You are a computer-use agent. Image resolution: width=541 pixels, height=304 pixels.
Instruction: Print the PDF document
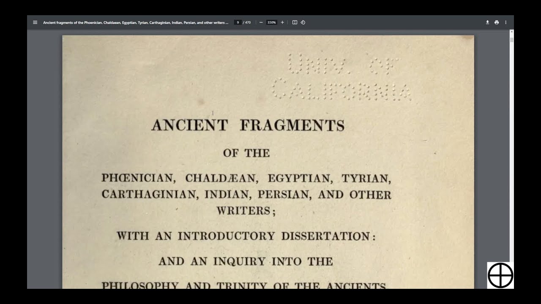[497, 22]
